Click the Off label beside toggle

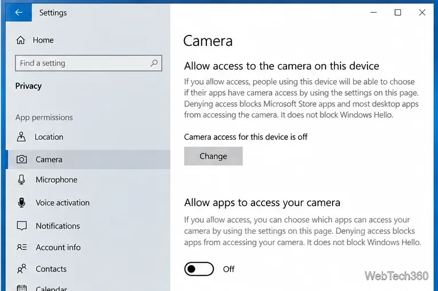coord(229,269)
